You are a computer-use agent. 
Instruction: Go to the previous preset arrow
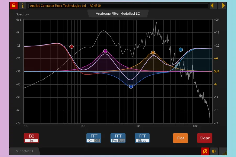click(213, 5)
